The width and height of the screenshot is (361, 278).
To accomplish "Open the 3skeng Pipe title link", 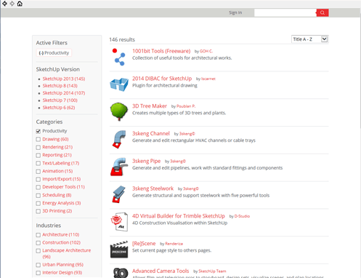I will point(146,161).
